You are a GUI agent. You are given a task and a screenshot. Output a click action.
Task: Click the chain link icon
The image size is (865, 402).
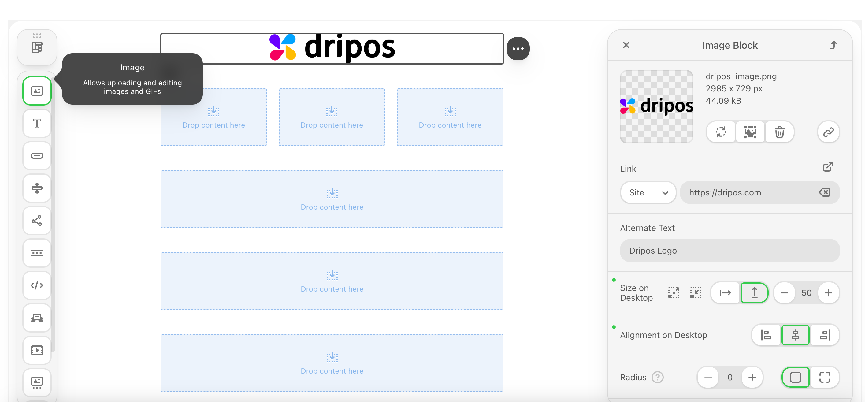click(x=828, y=132)
